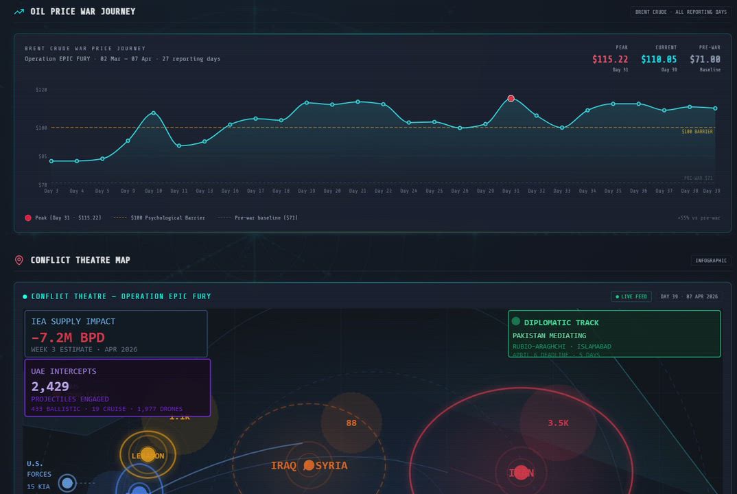
Task: Select the Day 33 data point on the chart
Action: tap(562, 128)
